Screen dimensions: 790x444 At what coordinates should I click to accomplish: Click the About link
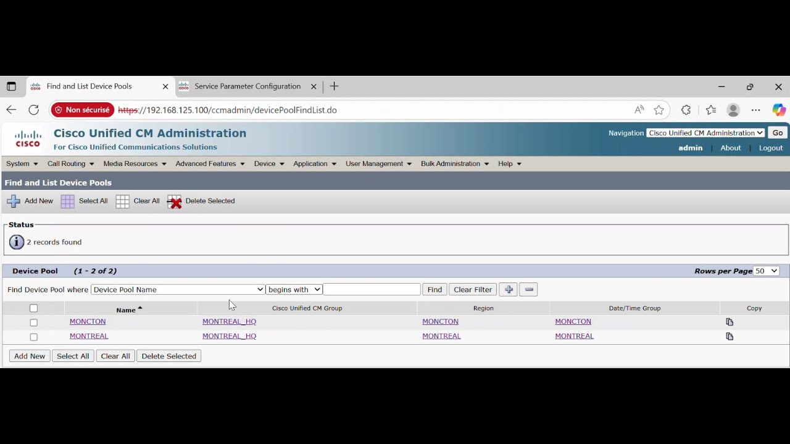(731, 149)
